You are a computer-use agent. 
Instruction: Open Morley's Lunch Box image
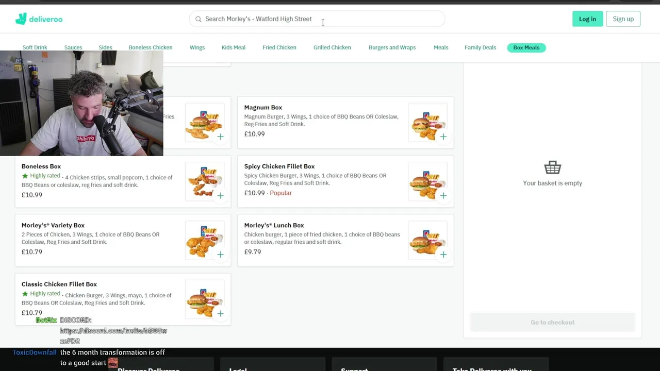427,241
